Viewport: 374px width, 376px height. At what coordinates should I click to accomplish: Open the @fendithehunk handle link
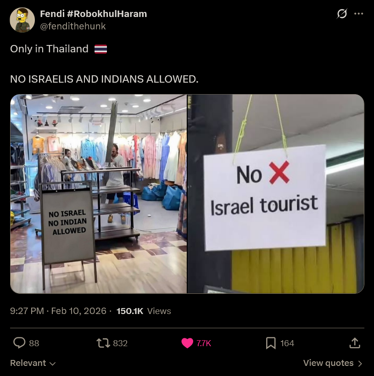73,26
